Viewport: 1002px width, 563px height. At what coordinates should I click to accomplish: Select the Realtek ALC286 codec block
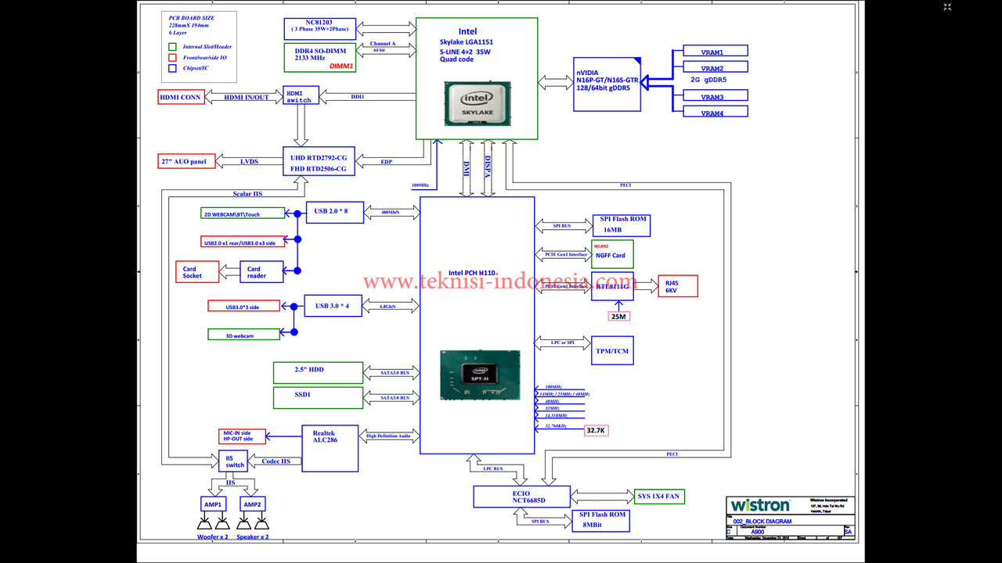(330, 448)
